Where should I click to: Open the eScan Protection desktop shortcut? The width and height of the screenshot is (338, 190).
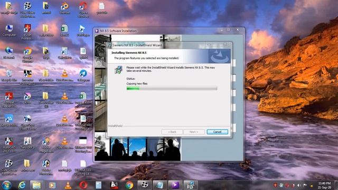(x=27, y=32)
